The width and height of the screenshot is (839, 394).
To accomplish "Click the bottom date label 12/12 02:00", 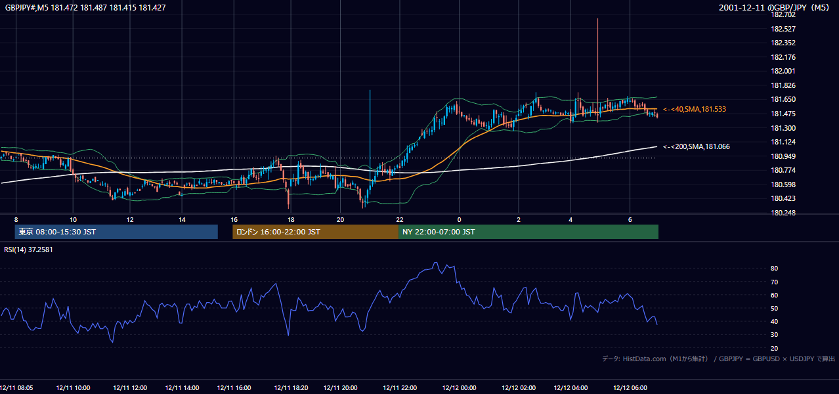I will pos(519,388).
